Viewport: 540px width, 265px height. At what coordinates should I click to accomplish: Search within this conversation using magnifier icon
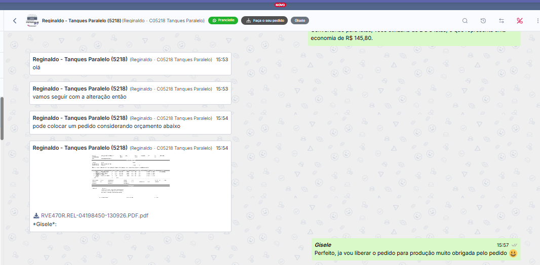465,21
